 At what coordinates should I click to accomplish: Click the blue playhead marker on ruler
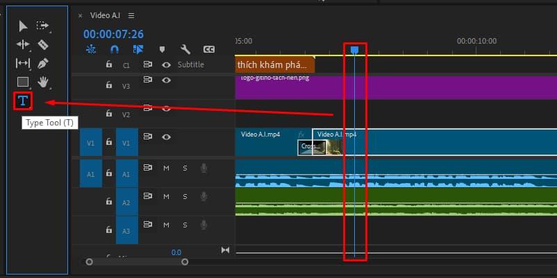click(354, 51)
